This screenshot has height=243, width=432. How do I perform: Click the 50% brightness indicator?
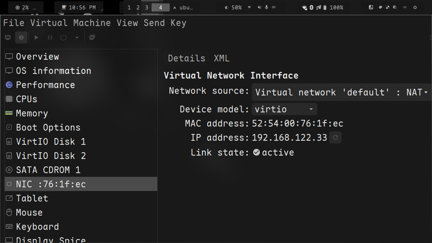[233, 7]
